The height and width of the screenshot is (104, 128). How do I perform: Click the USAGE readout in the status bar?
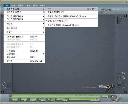pyautogui.click(x=14, y=99)
